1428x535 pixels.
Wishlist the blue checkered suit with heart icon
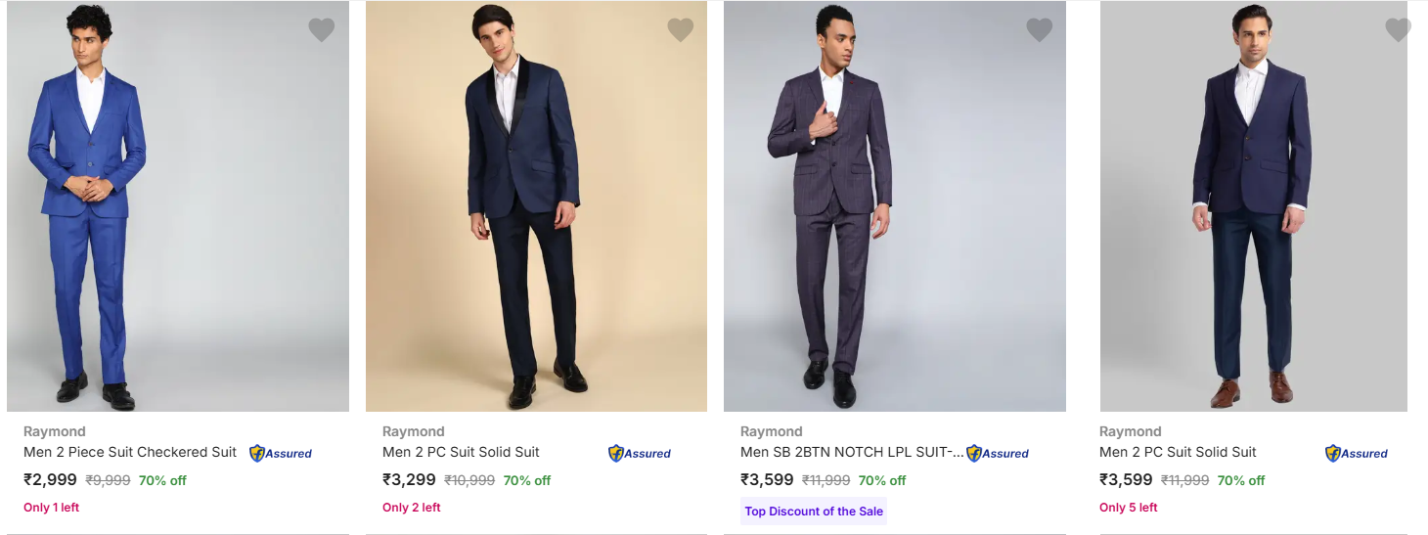(321, 30)
